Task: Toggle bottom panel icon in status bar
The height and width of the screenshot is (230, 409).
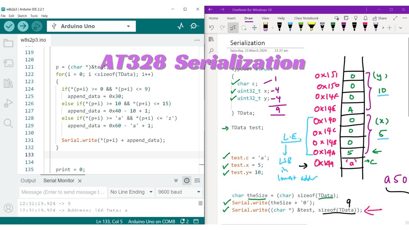Action: click(196, 221)
